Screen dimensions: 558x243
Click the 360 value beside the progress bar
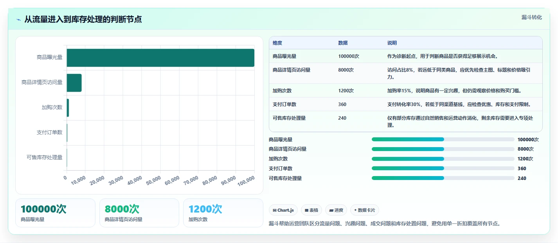point(522,169)
